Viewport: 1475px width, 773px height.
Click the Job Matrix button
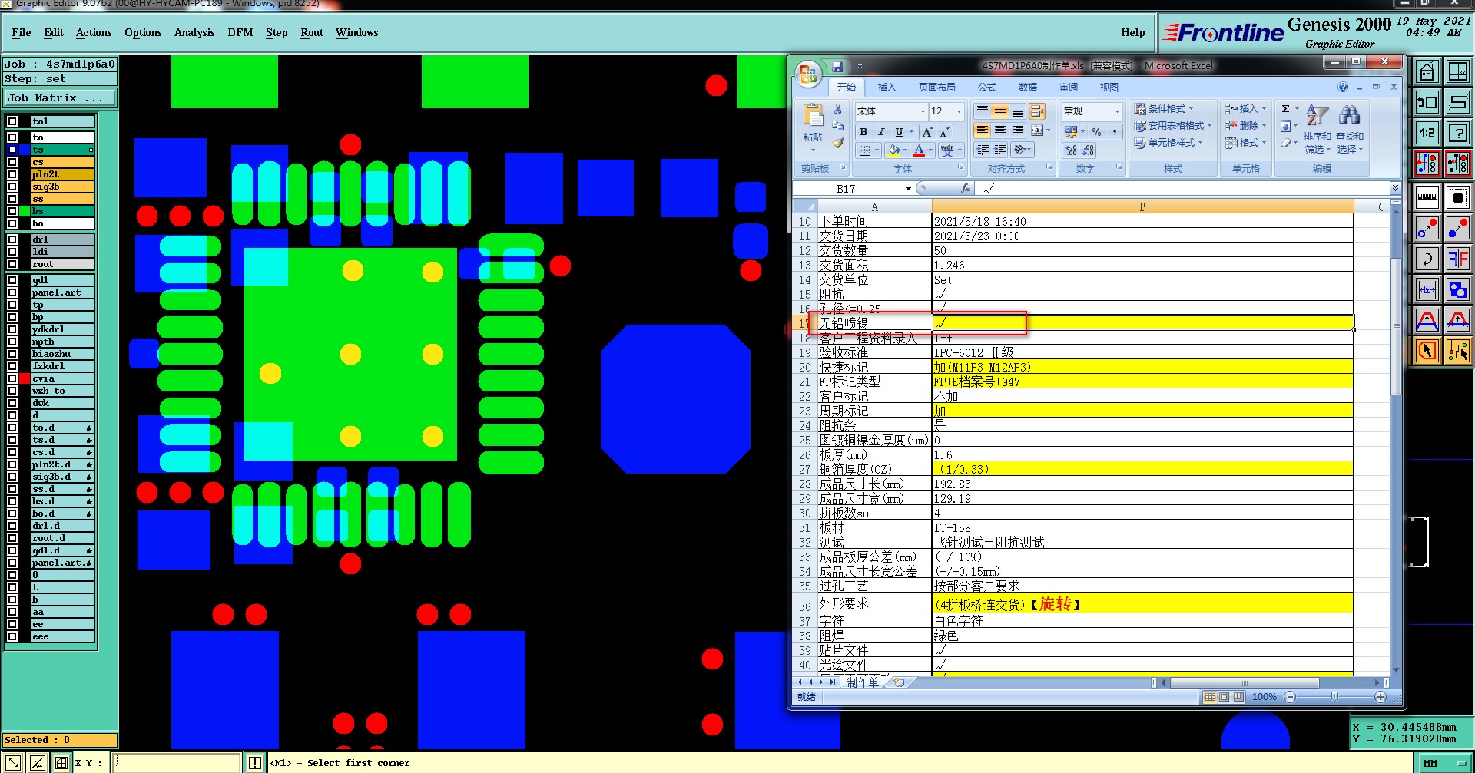[x=60, y=98]
